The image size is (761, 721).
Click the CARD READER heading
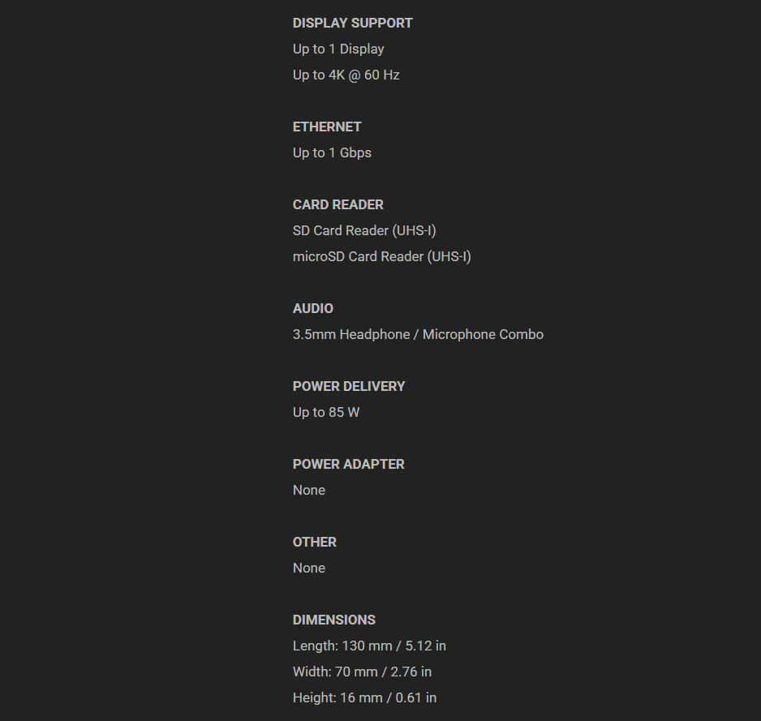[x=338, y=204]
